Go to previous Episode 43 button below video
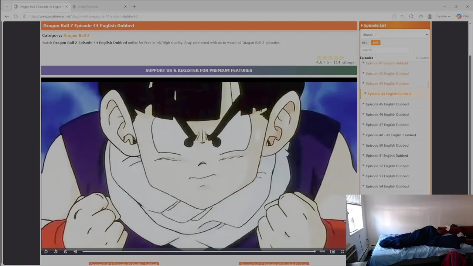The width and height of the screenshot is (473, 266). 124,264
